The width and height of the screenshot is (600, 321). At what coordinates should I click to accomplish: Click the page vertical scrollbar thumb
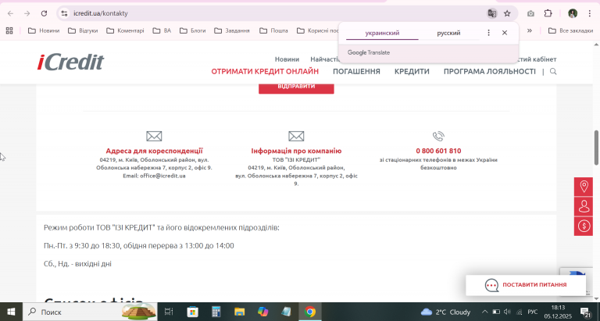pyautogui.click(x=596, y=148)
